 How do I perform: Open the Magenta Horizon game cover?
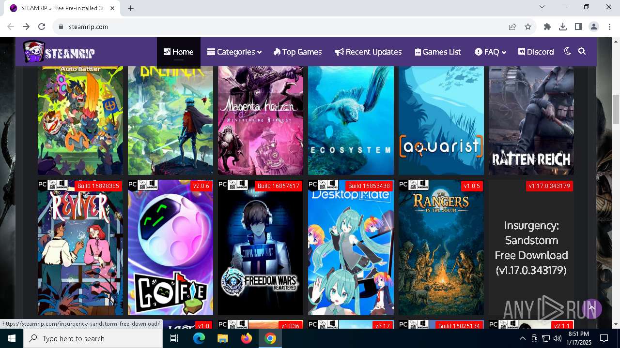(261, 120)
